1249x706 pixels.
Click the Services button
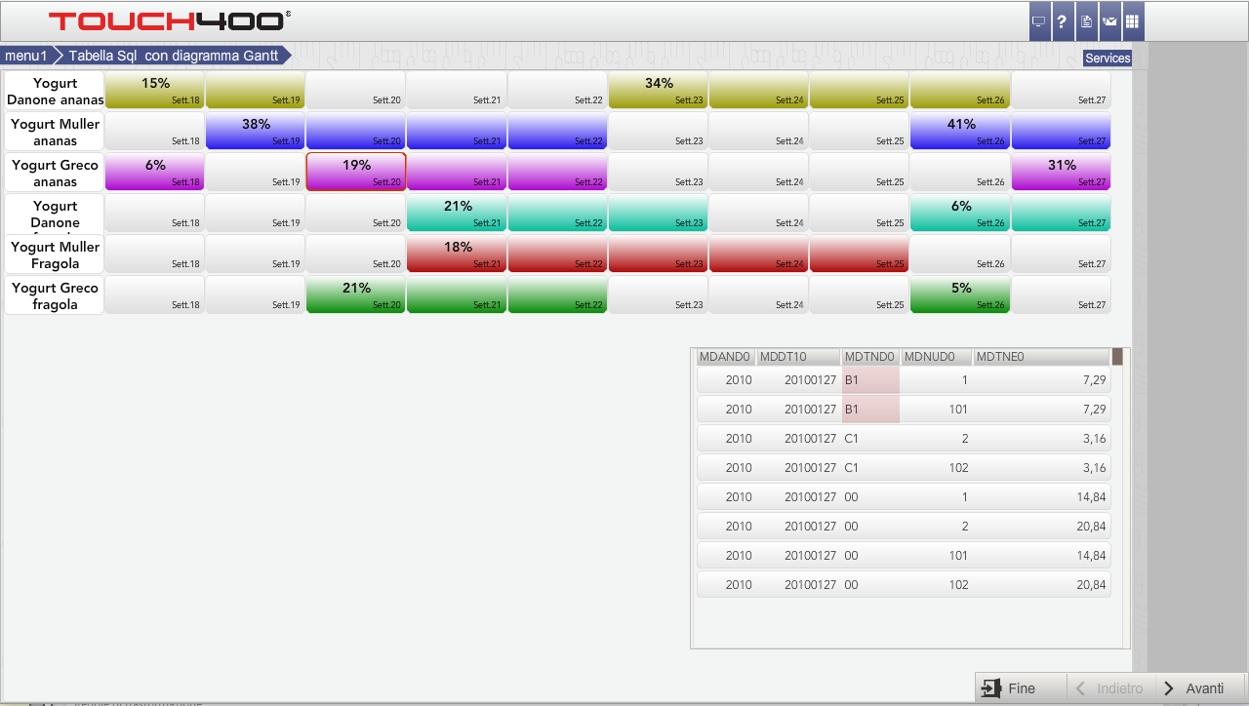click(x=1108, y=58)
